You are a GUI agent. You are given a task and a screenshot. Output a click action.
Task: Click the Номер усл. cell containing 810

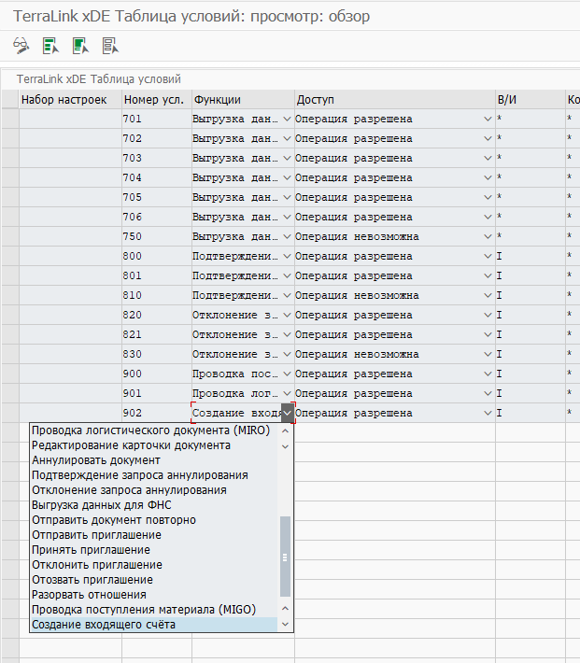[155, 295]
